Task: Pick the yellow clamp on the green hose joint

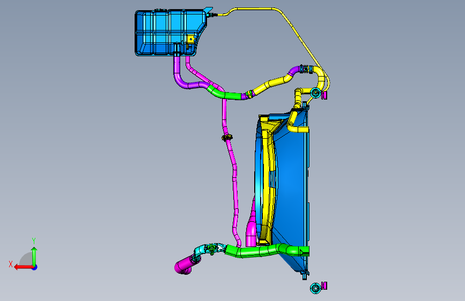Action: (x=250, y=94)
